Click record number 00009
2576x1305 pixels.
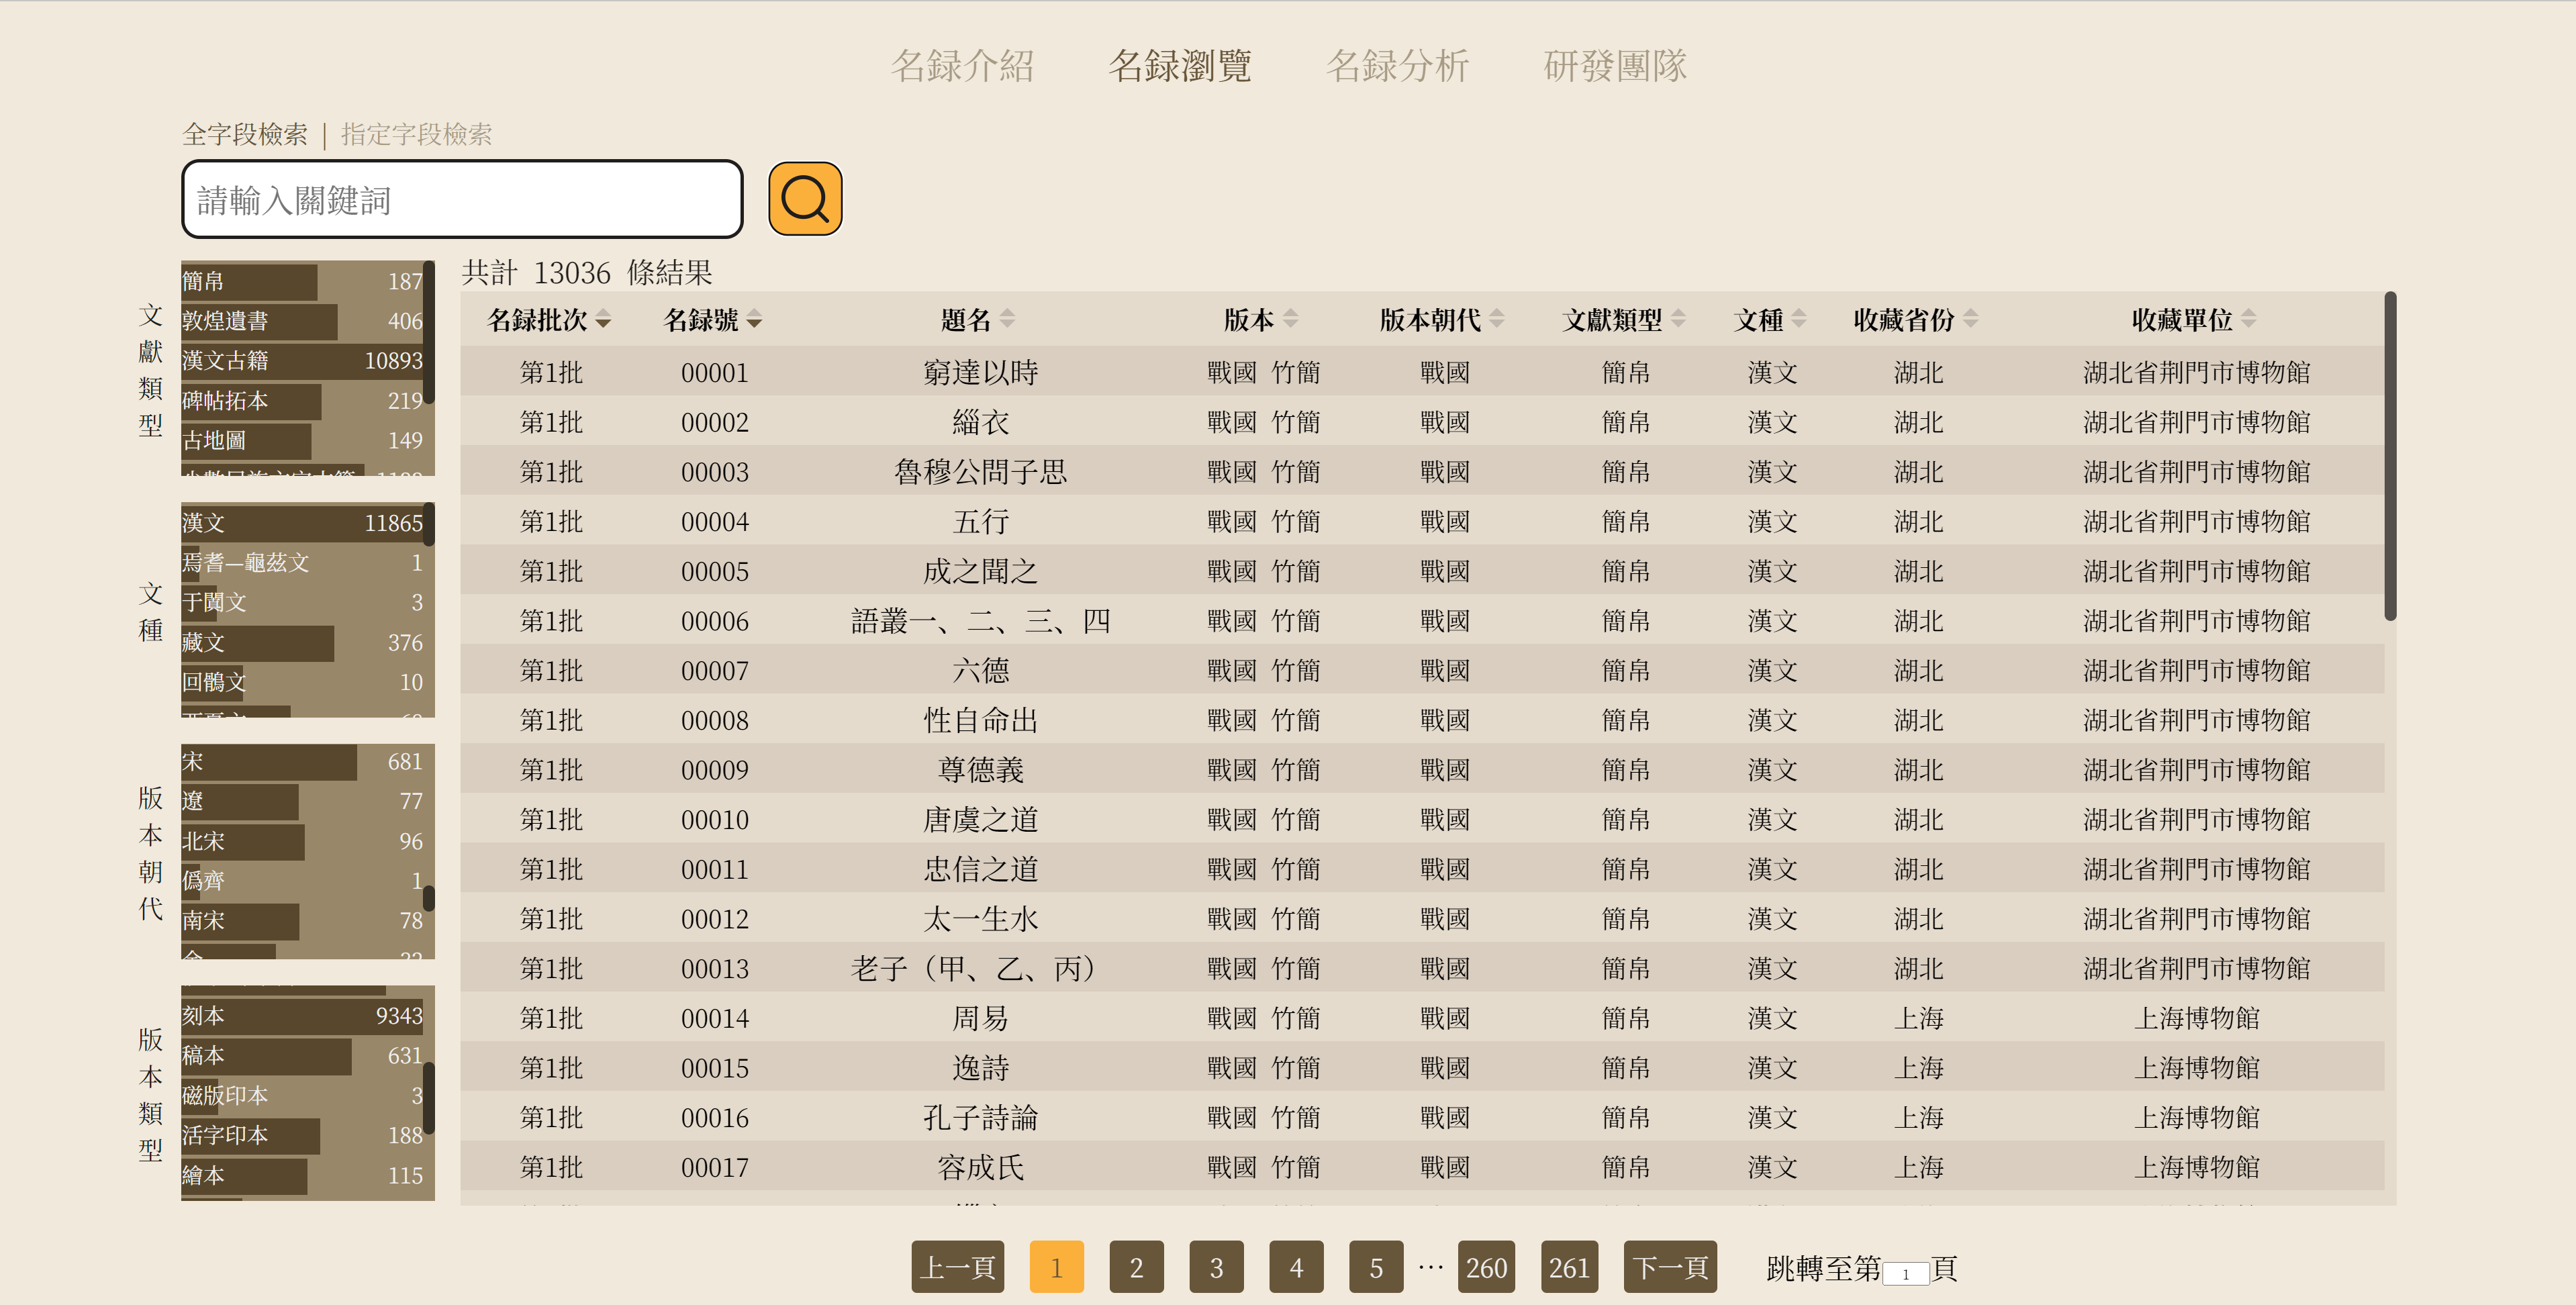[x=714, y=770]
